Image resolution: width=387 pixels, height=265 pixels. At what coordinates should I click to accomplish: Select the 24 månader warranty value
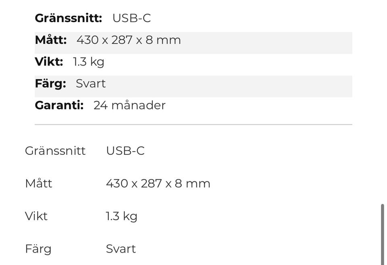click(x=129, y=105)
